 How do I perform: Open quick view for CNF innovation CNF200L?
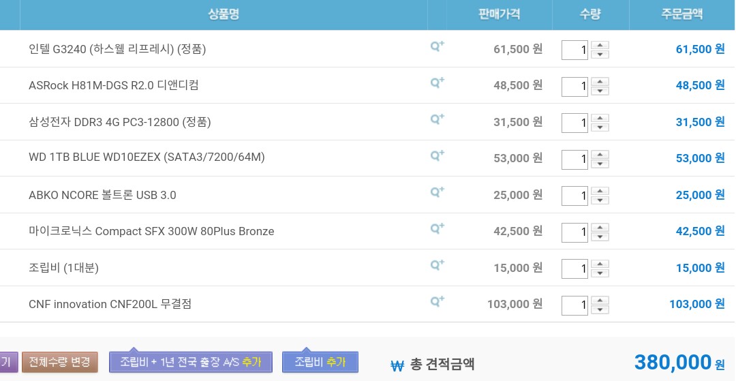[x=437, y=302]
